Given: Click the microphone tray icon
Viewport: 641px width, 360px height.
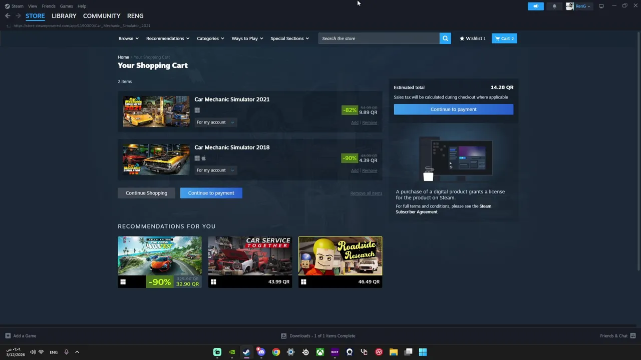Looking at the screenshot, I should coord(66,352).
